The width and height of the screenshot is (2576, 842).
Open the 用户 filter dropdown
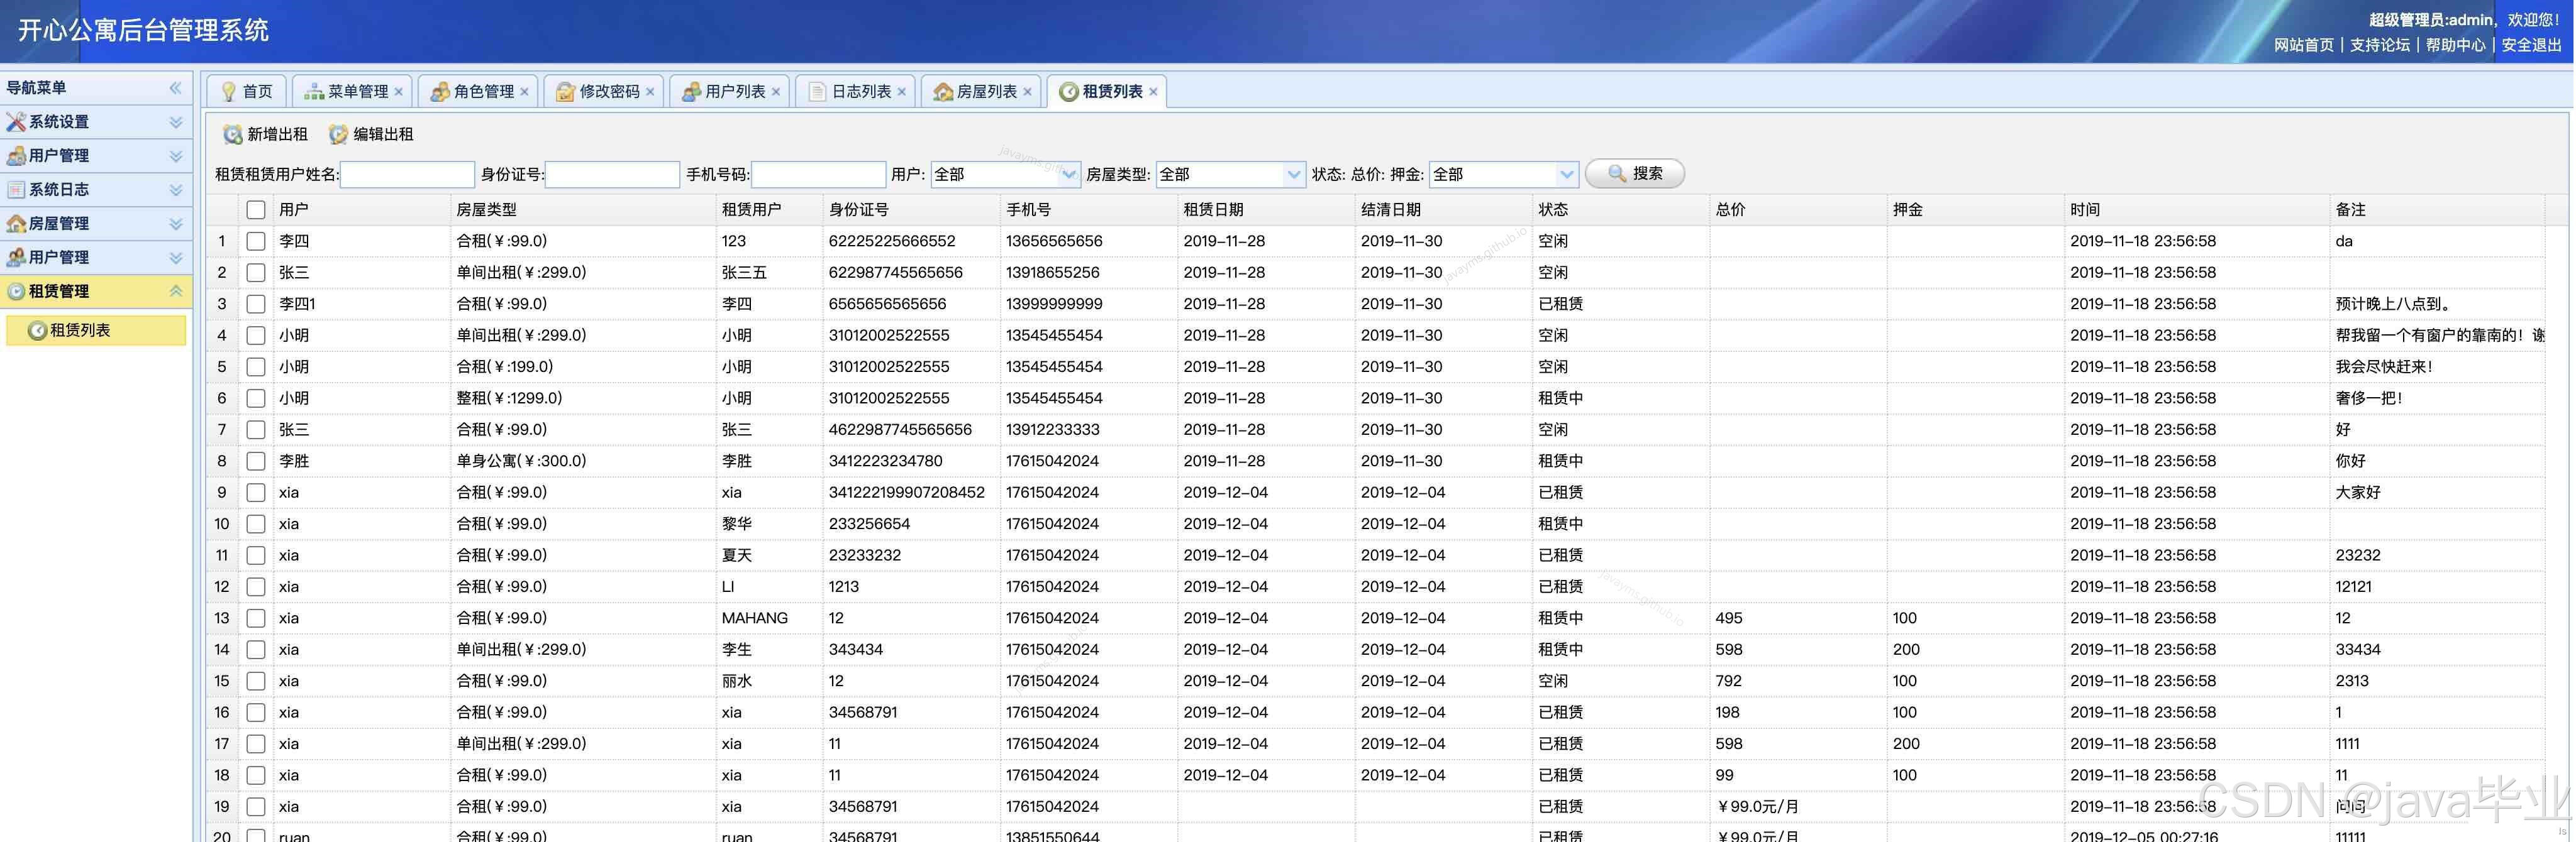1069,175
